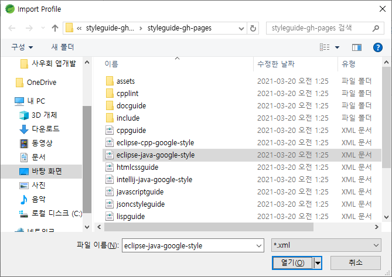Select 바탕 화면 in sidebar
Image resolution: width=392 pixels, height=277 pixels.
click(41, 172)
